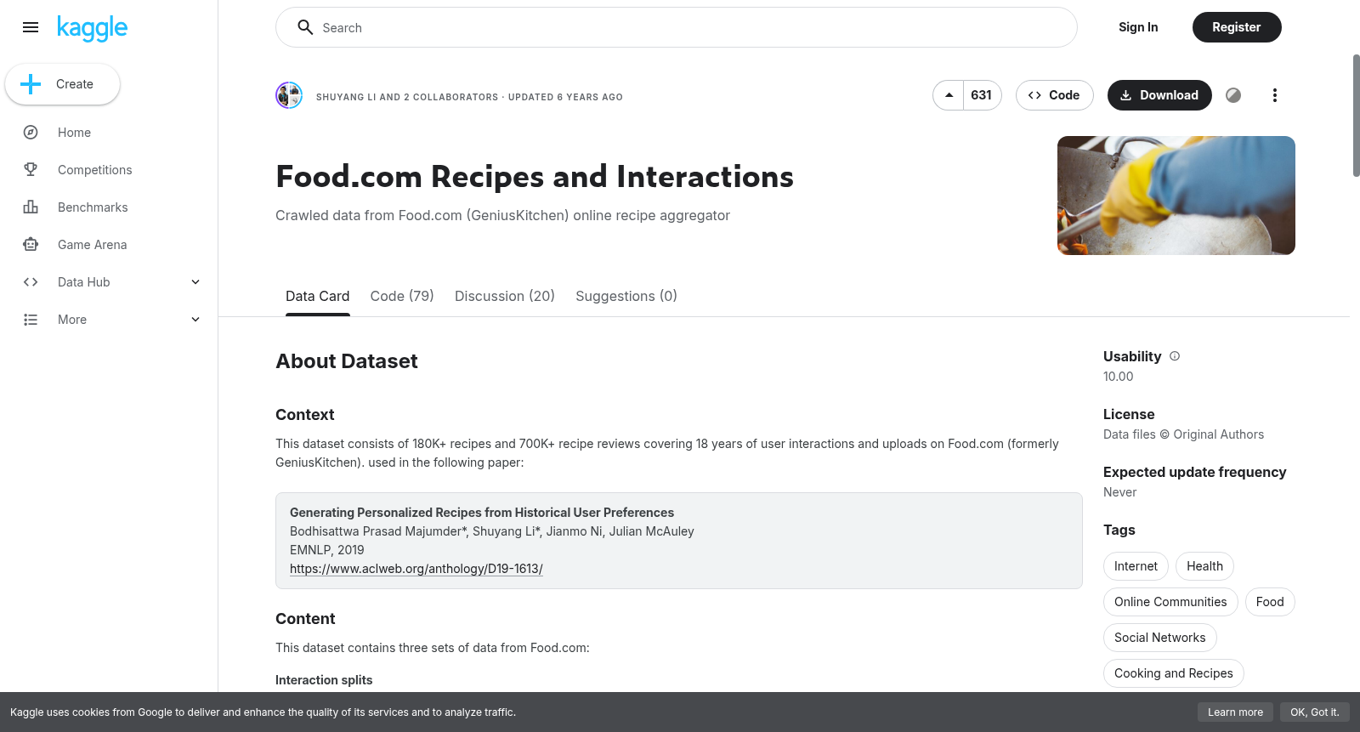Click the Data Hub code-brackets icon
The width and height of the screenshot is (1360, 732).
click(x=31, y=282)
